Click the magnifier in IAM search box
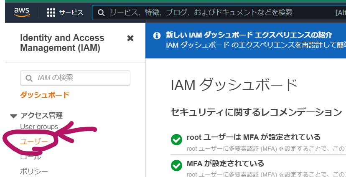This screenshot has width=346, height=177. (29, 78)
